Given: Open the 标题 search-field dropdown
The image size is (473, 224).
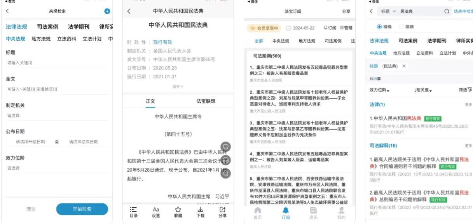Looking at the screenshot, I should coord(389,11).
